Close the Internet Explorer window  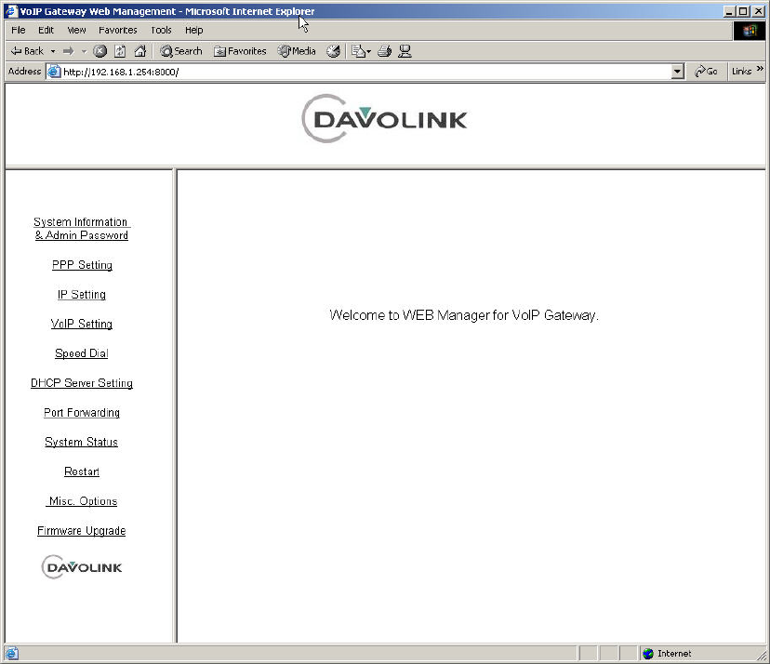click(x=759, y=11)
